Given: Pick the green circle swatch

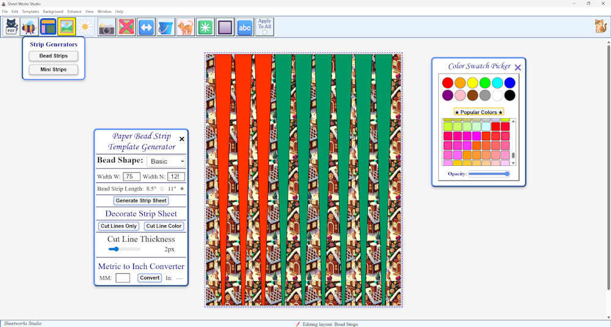Looking at the screenshot, I should point(485,83).
